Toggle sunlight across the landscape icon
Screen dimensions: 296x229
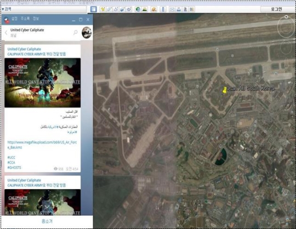(145, 9)
